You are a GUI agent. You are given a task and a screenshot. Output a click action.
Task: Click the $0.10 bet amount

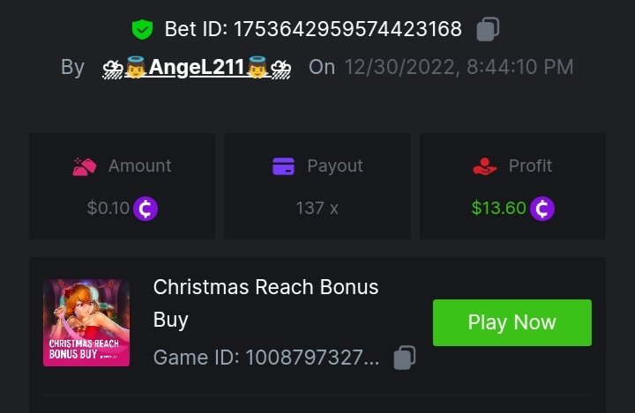[x=108, y=209]
